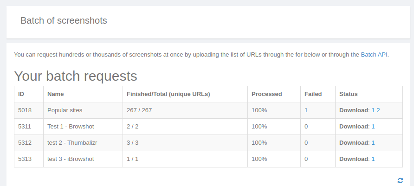Select the test 2 - Thumbalizr name cell
This screenshot has width=414, height=186.
click(x=73, y=143)
